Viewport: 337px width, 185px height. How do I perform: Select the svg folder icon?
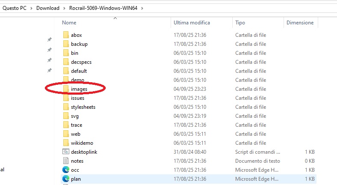coord(66,116)
